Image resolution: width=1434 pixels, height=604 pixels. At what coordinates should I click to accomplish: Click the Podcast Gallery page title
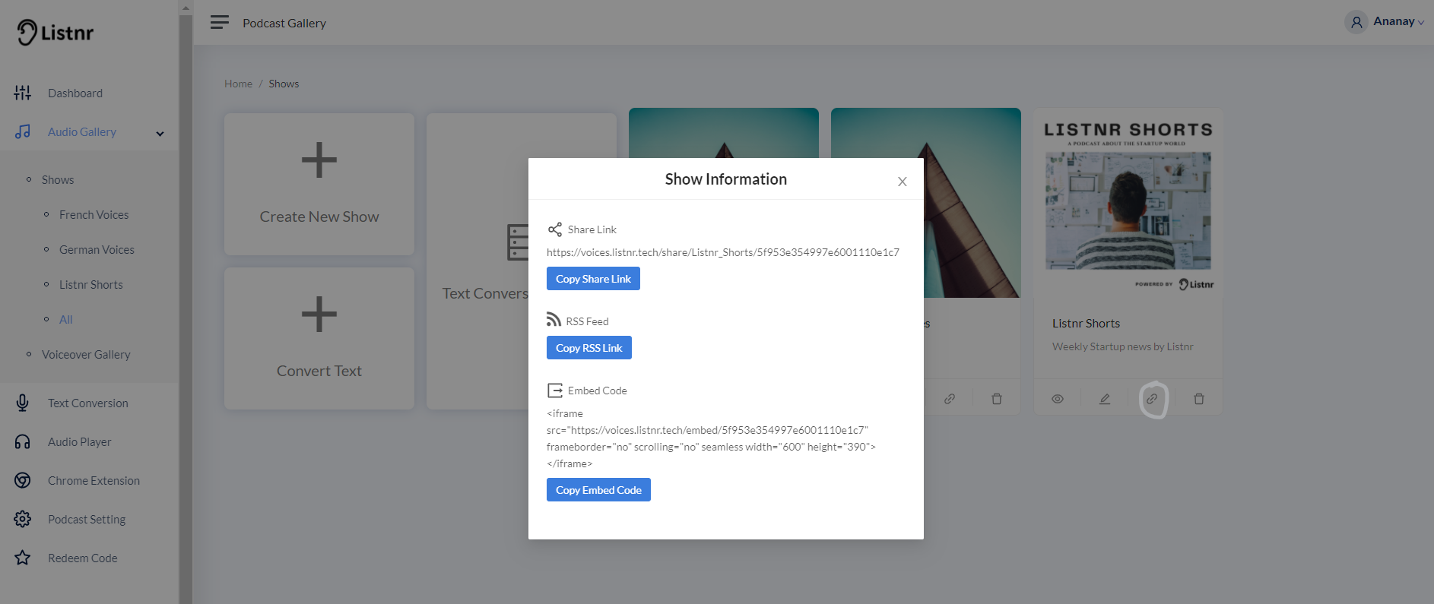[284, 23]
